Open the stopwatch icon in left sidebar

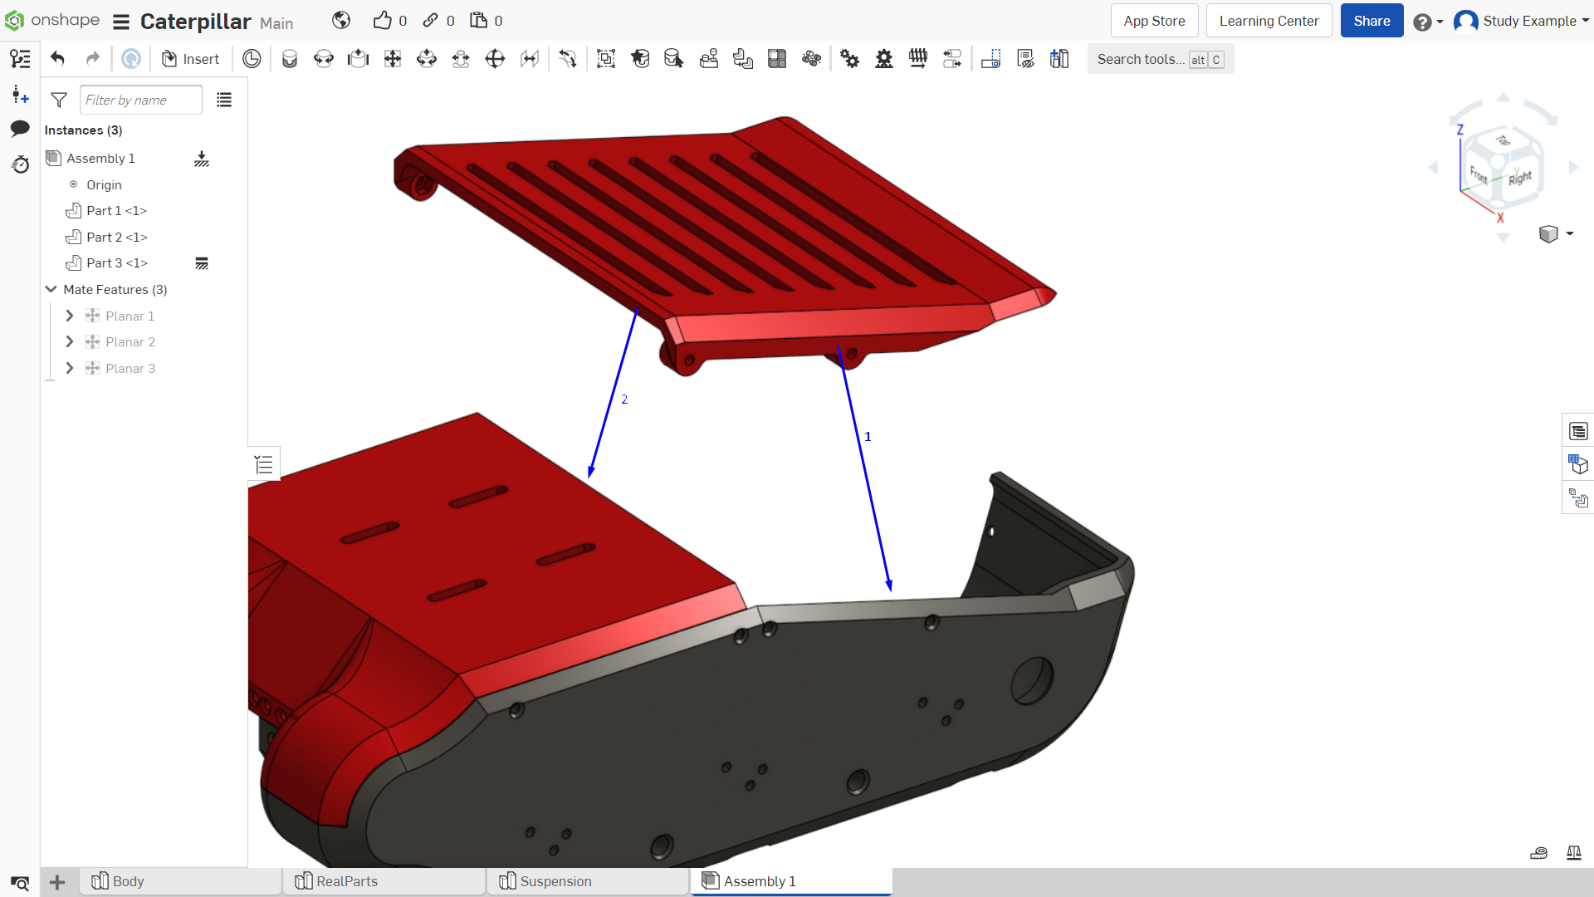click(20, 164)
